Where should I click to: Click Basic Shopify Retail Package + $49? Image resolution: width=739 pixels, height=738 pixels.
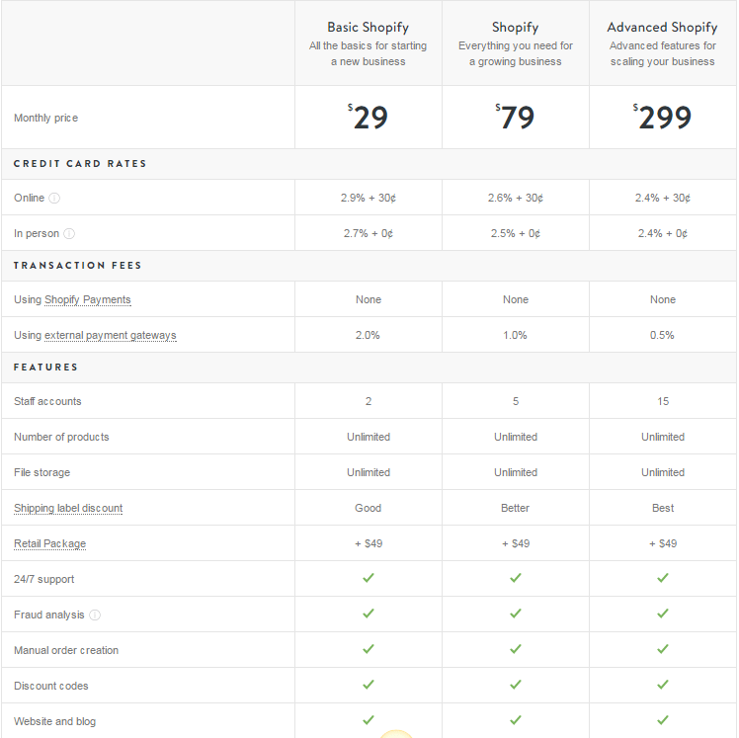369,543
